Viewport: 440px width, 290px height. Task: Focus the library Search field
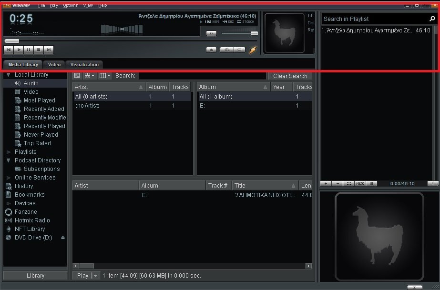point(202,76)
